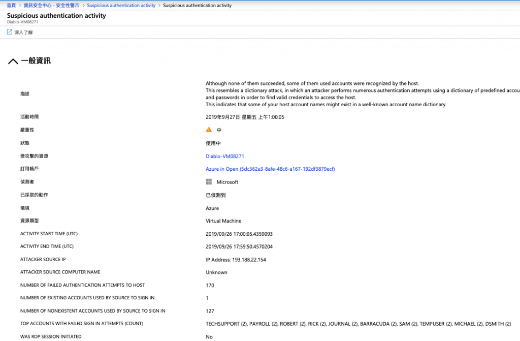Click the Diablo-VM08271 subtitle under the title
The image size is (520, 341).
pyautogui.click(x=22, y=22)
